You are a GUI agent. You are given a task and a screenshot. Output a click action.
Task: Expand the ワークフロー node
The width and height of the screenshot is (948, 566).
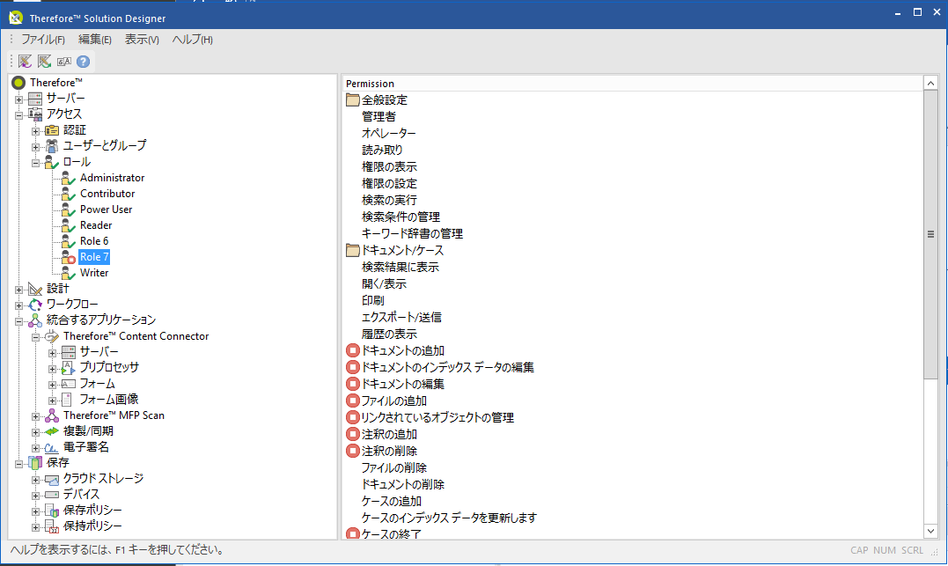click(18, 305)
